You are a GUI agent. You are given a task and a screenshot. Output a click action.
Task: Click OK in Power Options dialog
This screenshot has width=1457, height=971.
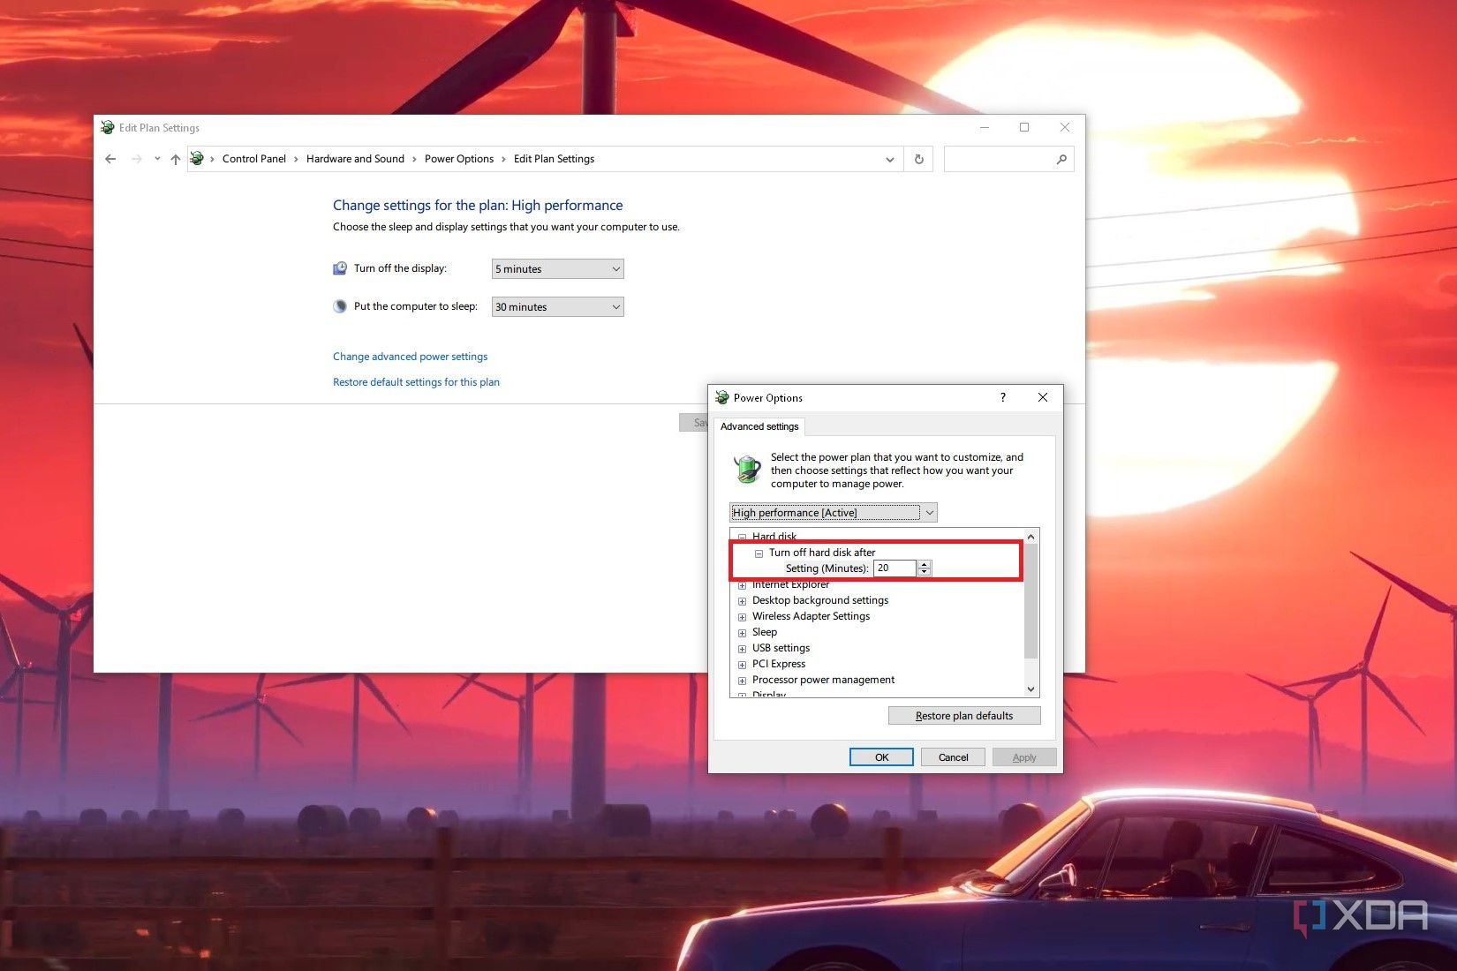[x=881, y=757]
